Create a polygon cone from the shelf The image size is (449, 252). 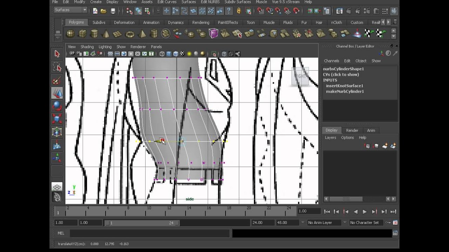click(106, 34)
